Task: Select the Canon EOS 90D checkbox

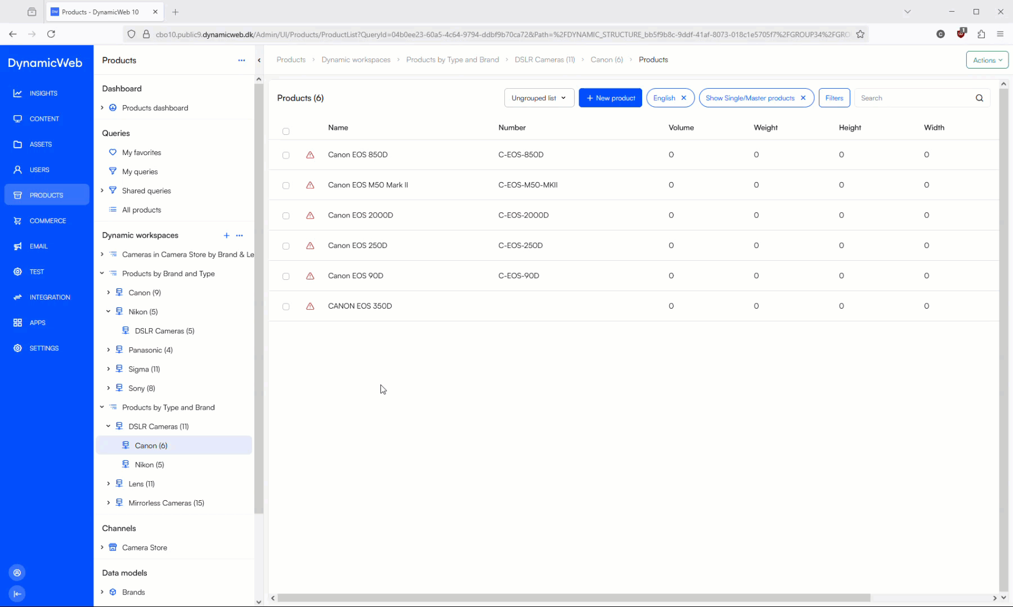Action: click(286, 277)
